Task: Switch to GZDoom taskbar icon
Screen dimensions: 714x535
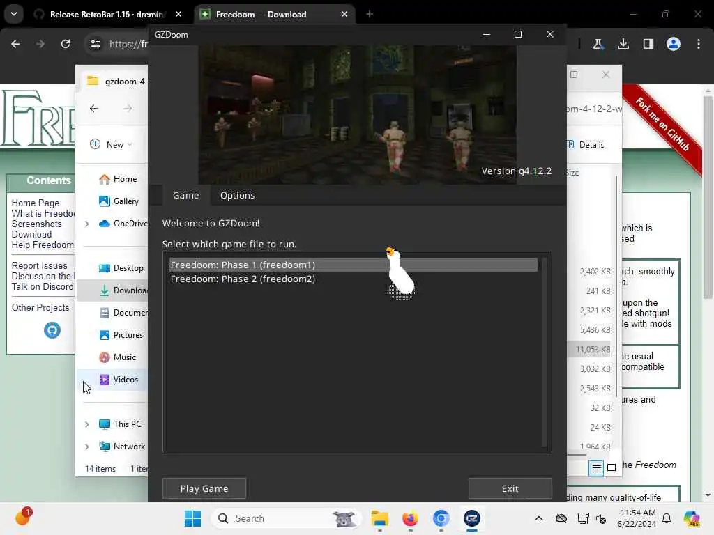Action: pos(472,518)
